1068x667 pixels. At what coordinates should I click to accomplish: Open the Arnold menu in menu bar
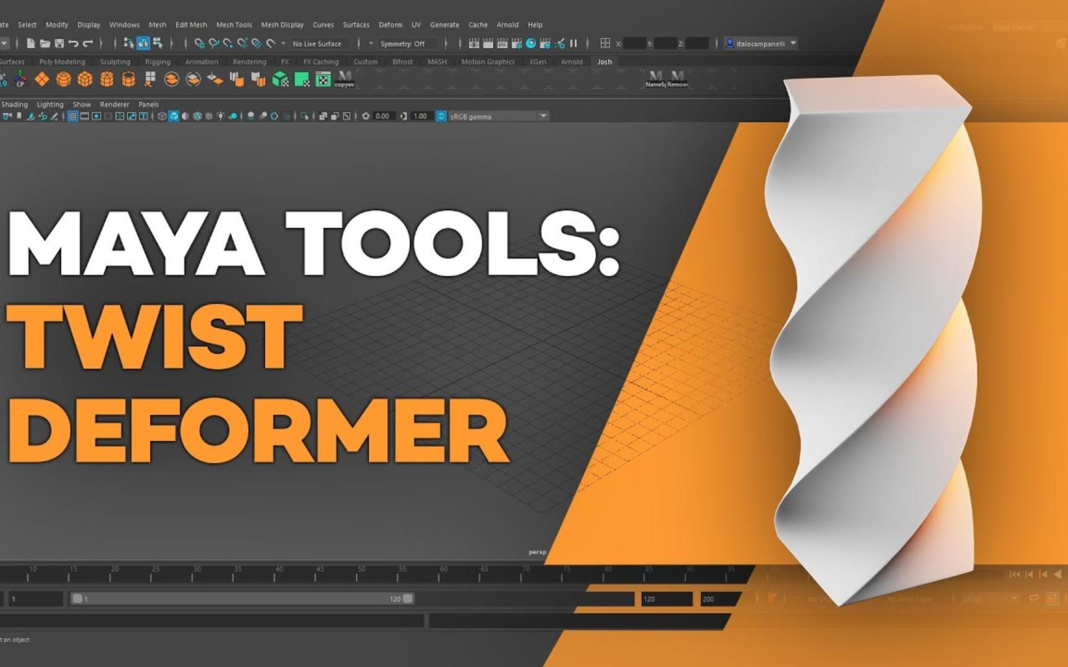pyautogui.click(x=507, y=25)
